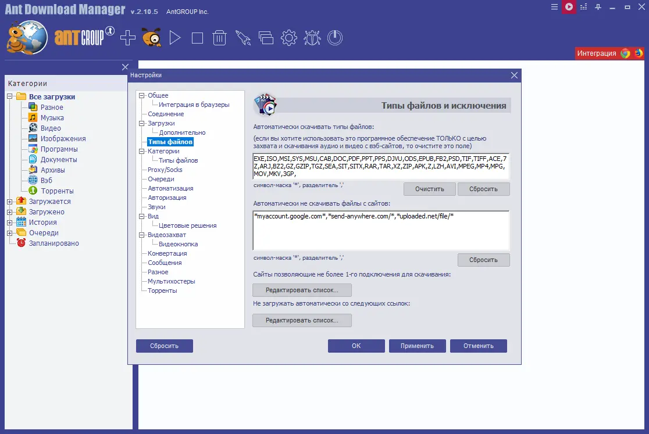Click the Применить button
649x434 pixels.
(x=417, y=346)
